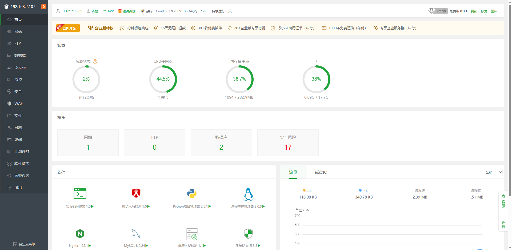512x250 pixels.
Task: Click the 客服 customer service floating button
Action: (503, 201)
